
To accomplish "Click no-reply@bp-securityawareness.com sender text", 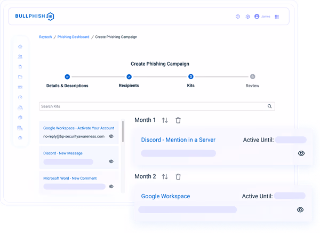I will [x=74, y=136].
